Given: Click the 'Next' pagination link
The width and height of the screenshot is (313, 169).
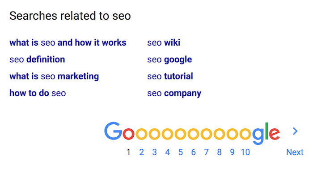Looking at the screenshot, I should (295, 152).
